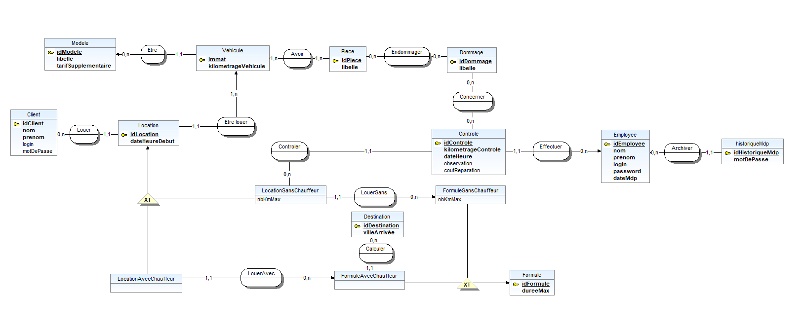Click the key icon next to idDommage

pyautogui.click(x=453, y=62)
